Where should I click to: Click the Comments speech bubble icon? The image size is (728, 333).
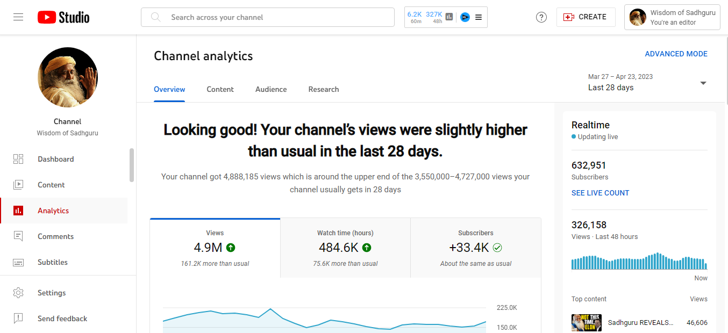point(18,236)
